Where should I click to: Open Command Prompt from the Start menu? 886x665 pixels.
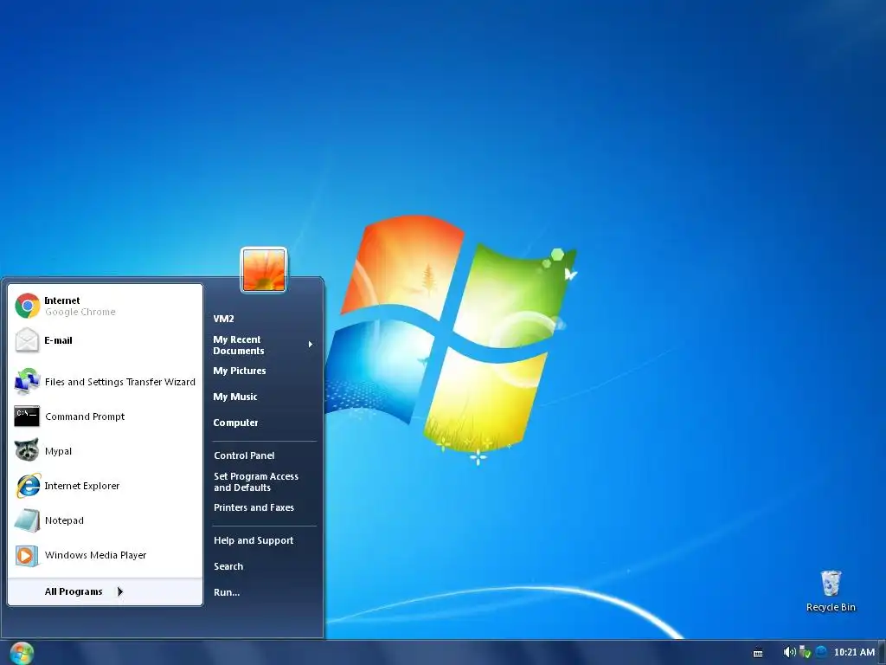(105, 416)
